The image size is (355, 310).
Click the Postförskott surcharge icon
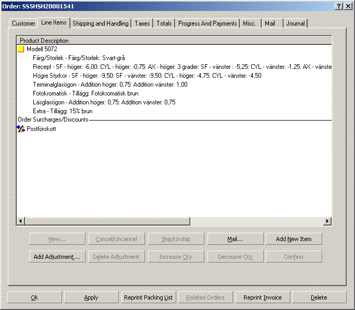click(x=21, y=129)
